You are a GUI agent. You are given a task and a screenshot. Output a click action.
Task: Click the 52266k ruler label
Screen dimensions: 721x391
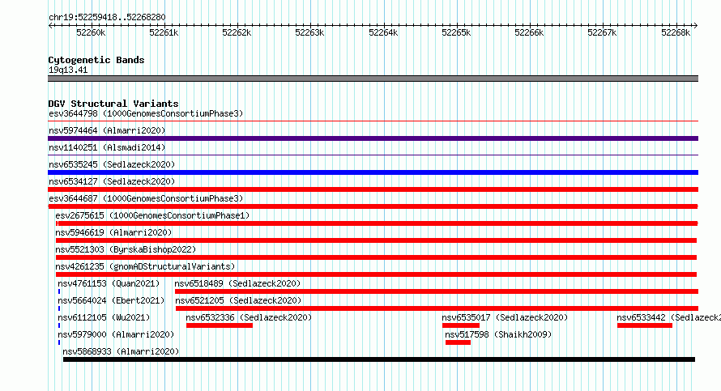[x=529, y=32]
